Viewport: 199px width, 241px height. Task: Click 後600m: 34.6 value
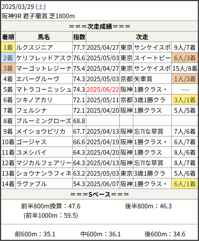point(165,234)
